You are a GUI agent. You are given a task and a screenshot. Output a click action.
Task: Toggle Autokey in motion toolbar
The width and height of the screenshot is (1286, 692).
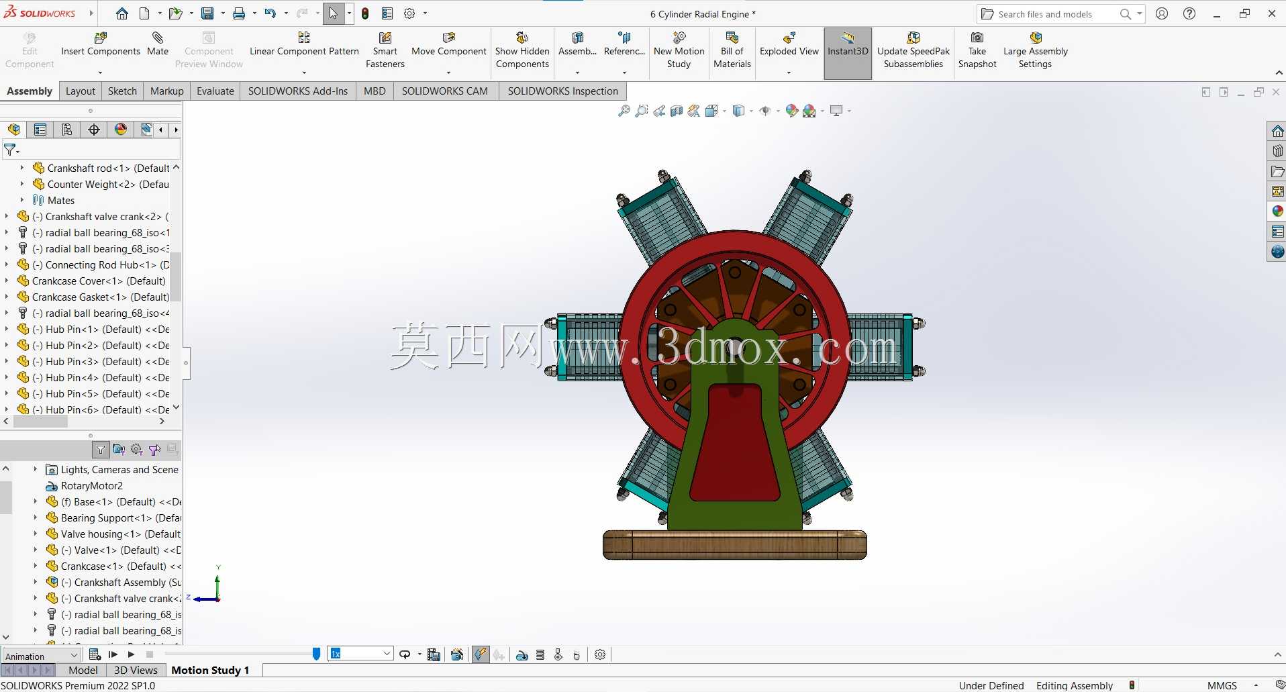tap(481, 654)
